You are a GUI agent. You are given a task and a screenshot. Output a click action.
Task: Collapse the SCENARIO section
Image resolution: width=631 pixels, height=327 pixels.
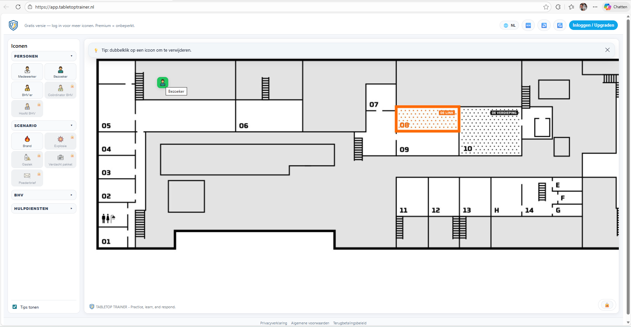click(44, 126)
